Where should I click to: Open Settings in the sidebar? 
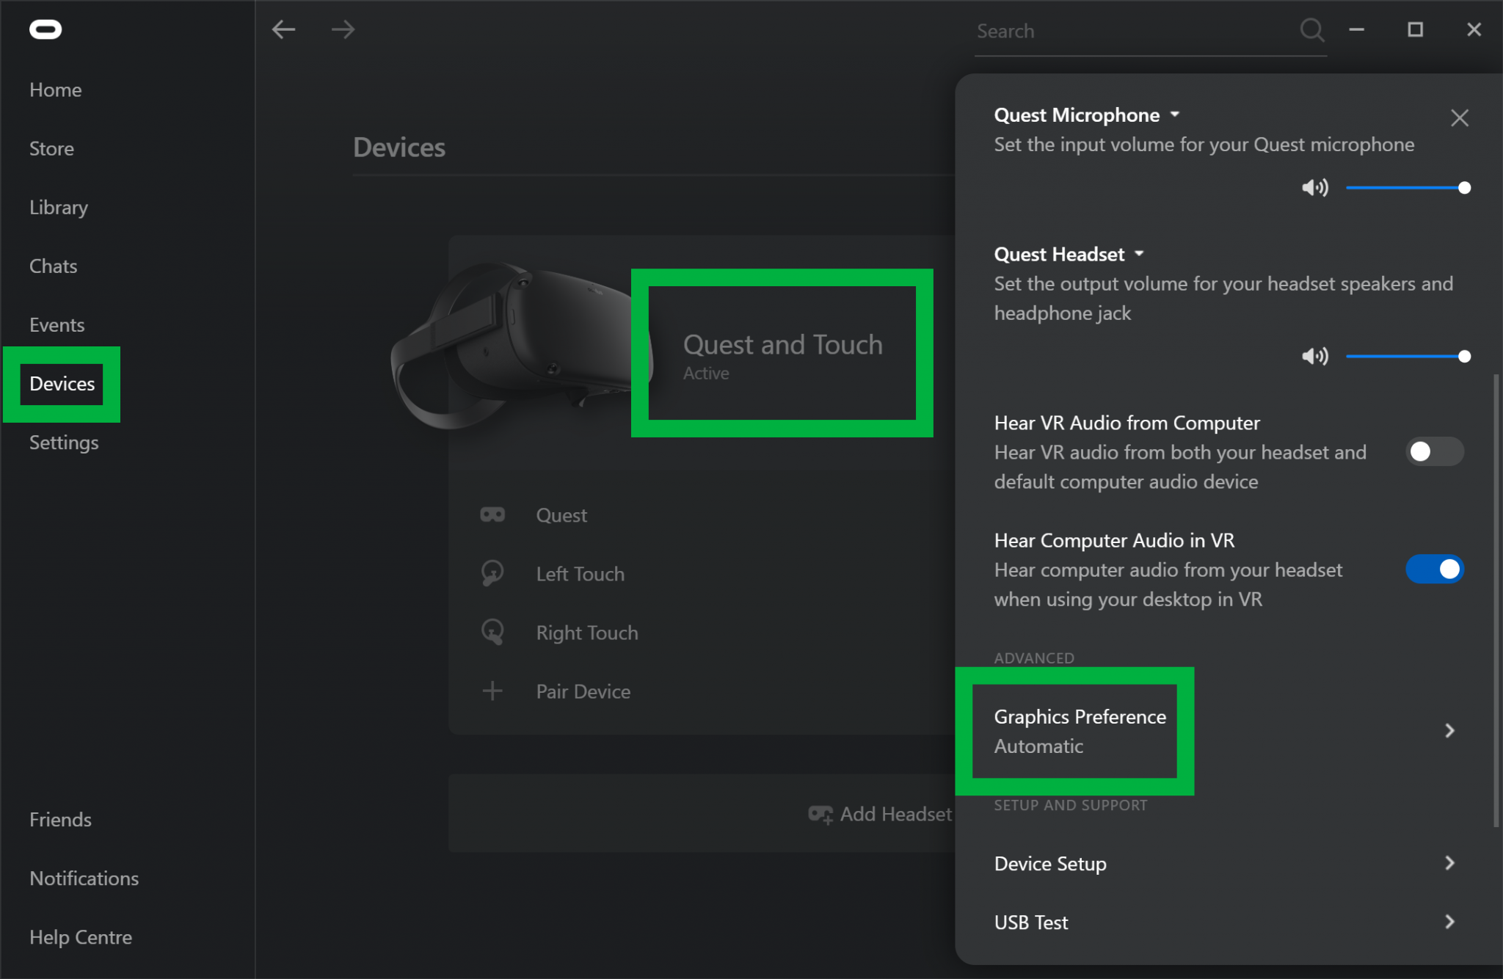64,443
